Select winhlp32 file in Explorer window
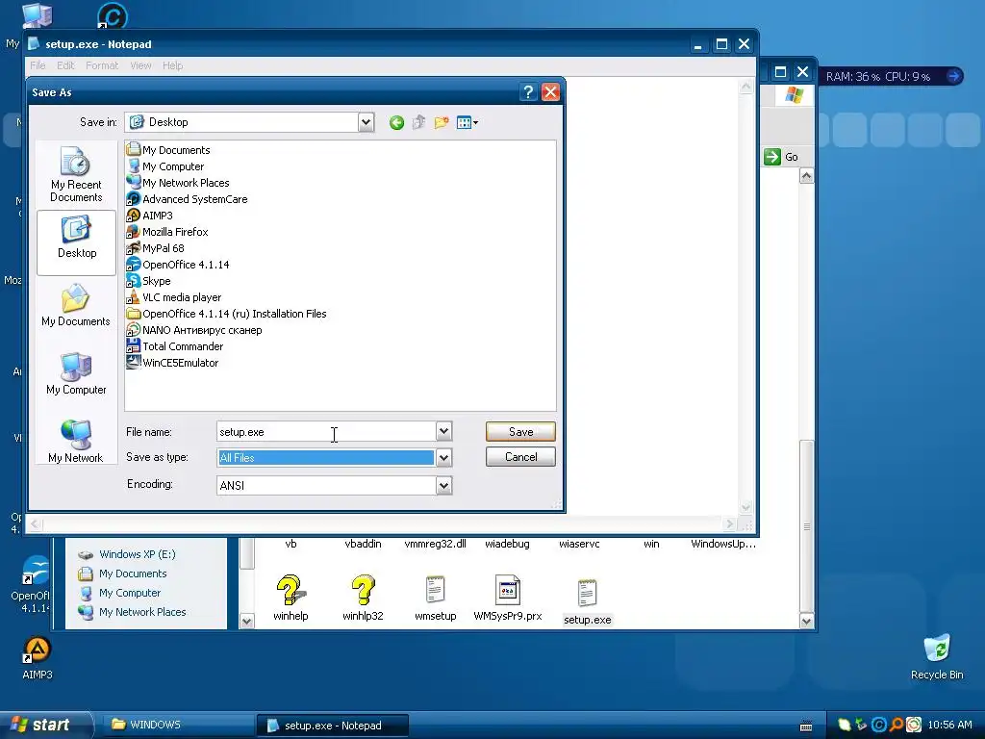Image resolution: width=985 pixels, height=739 pixels. point(363,599)
